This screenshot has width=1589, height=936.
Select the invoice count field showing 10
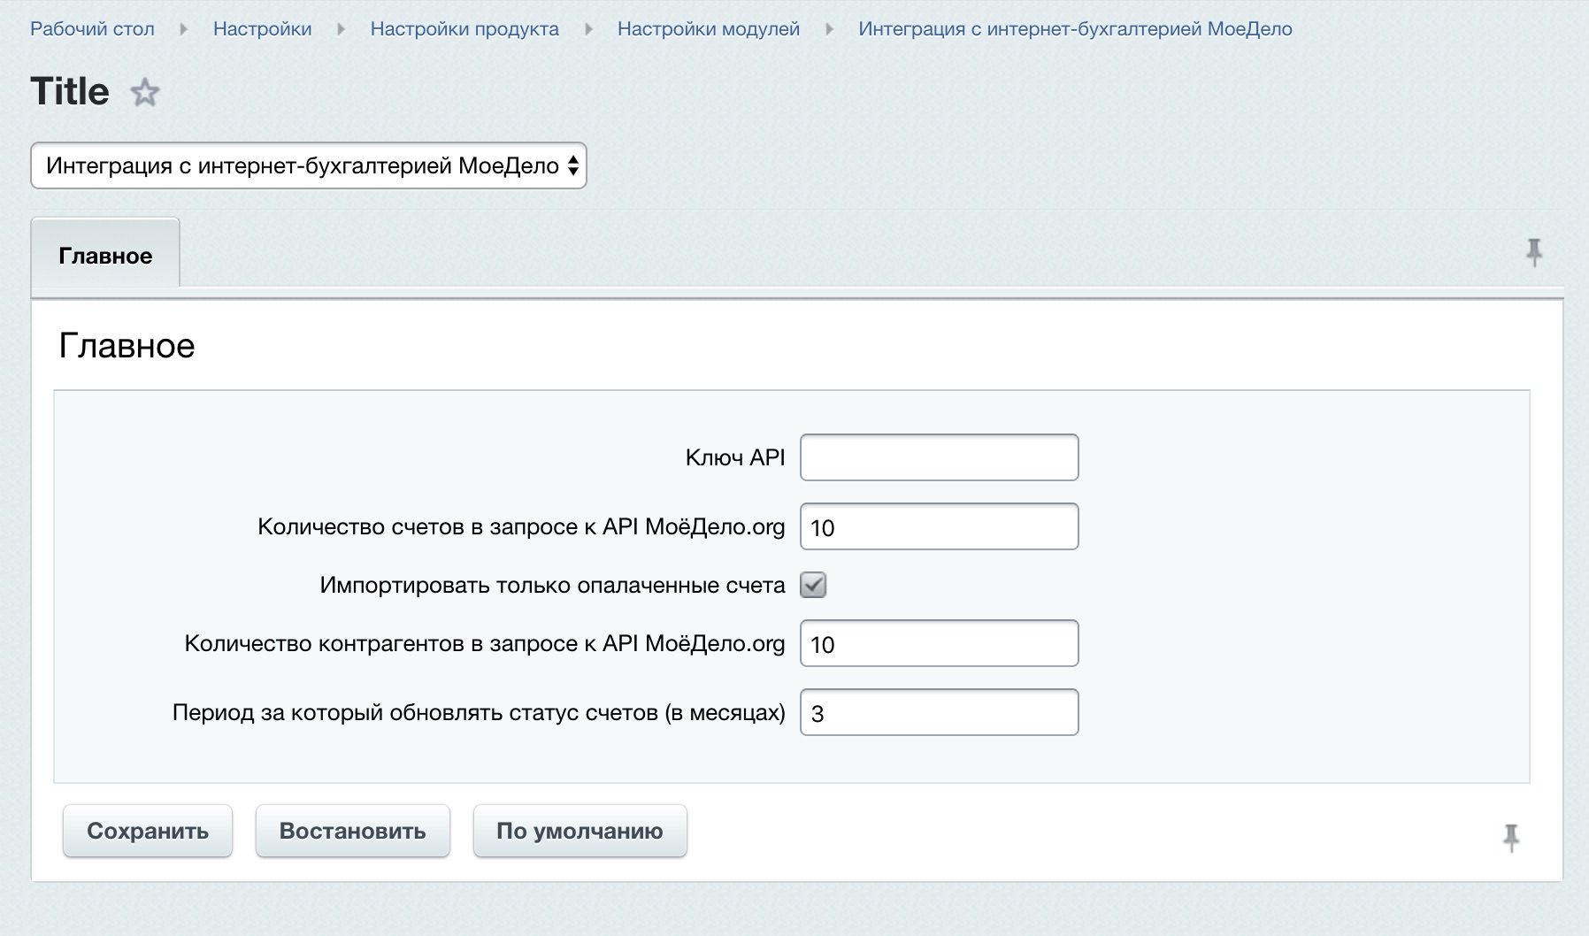point(938,526)
